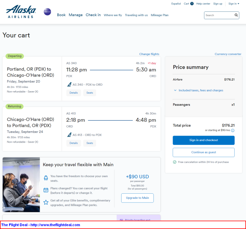Click the cabin passengers promo image
246x229 pixels.
[21, 185]
